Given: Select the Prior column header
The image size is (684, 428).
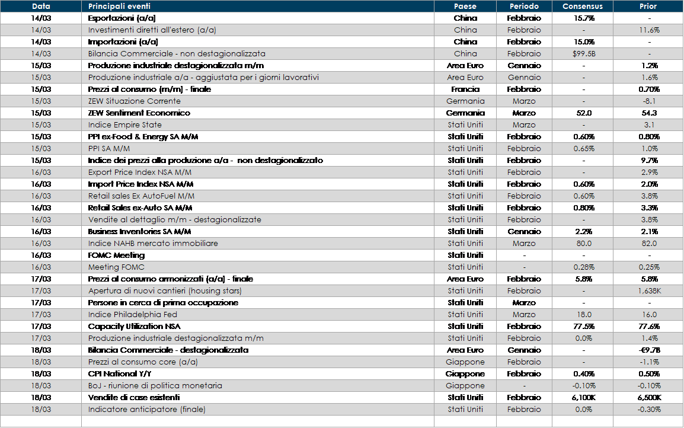Looking at the screenshot, I should coord(648,7).
